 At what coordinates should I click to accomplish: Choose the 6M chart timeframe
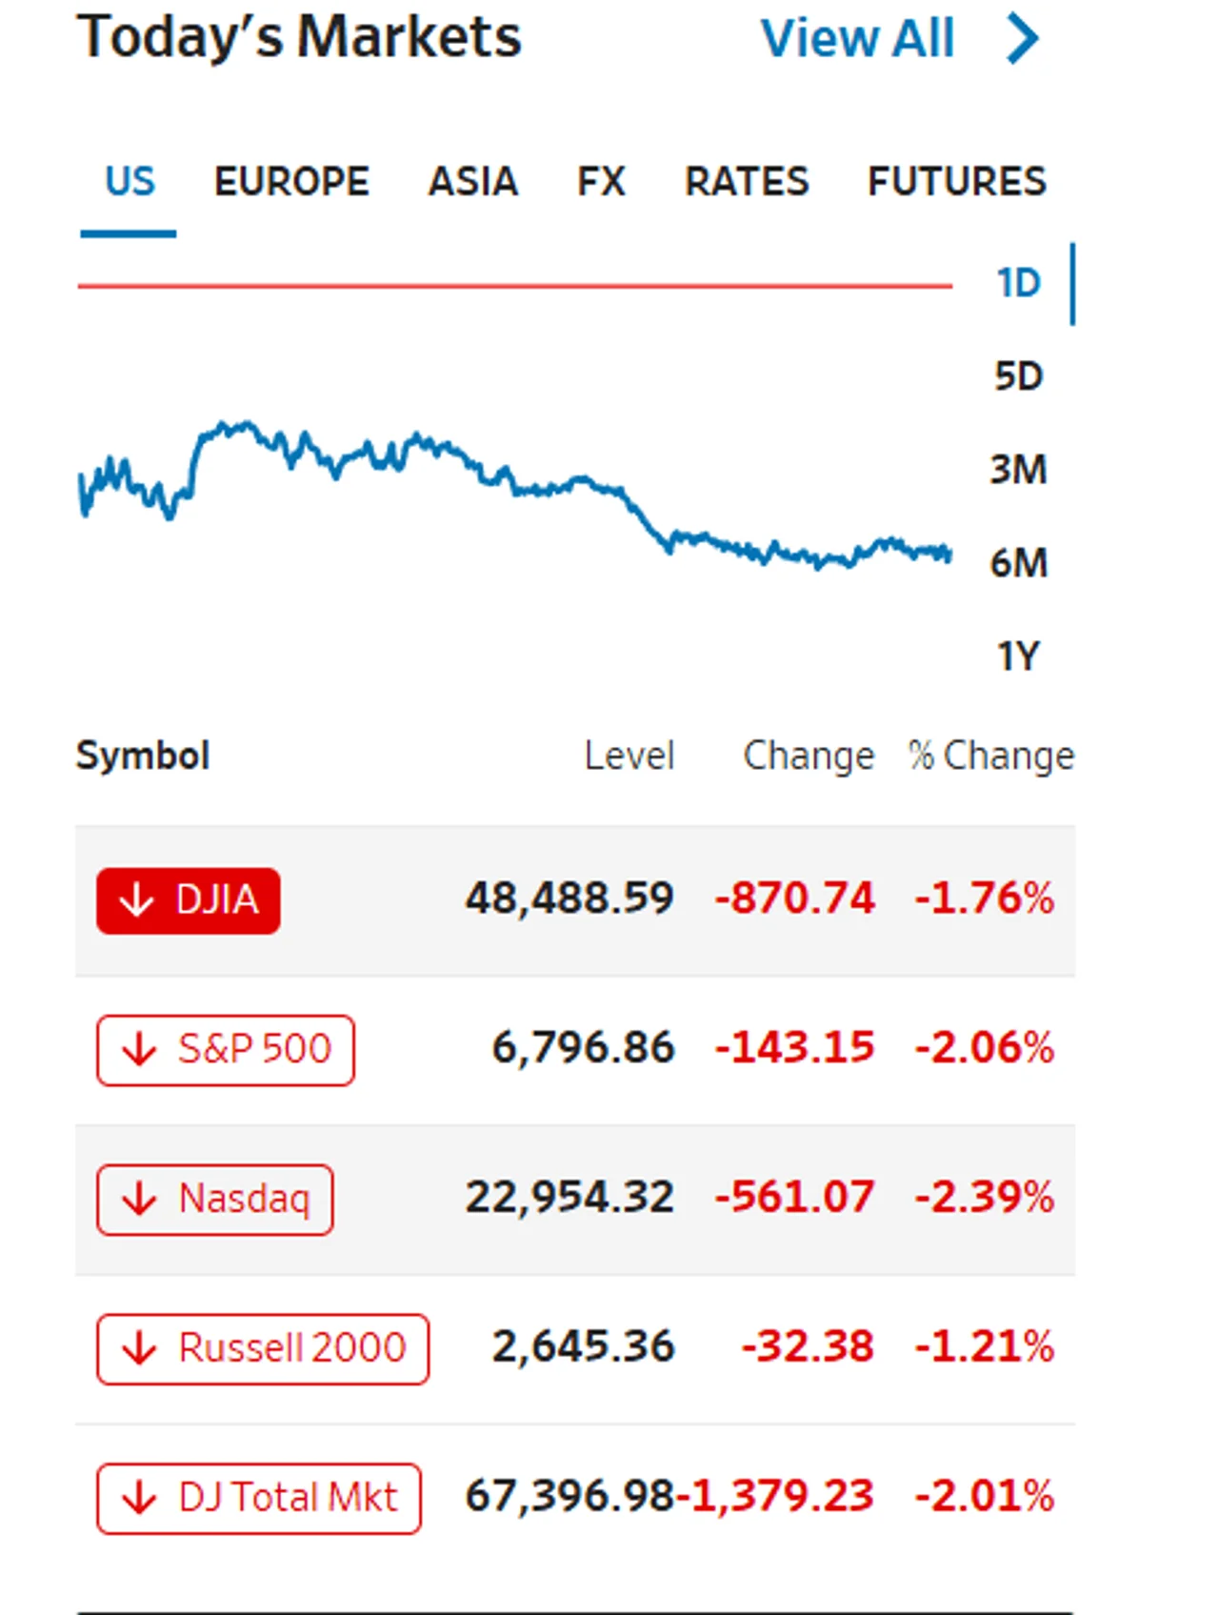pos(1019,563)
